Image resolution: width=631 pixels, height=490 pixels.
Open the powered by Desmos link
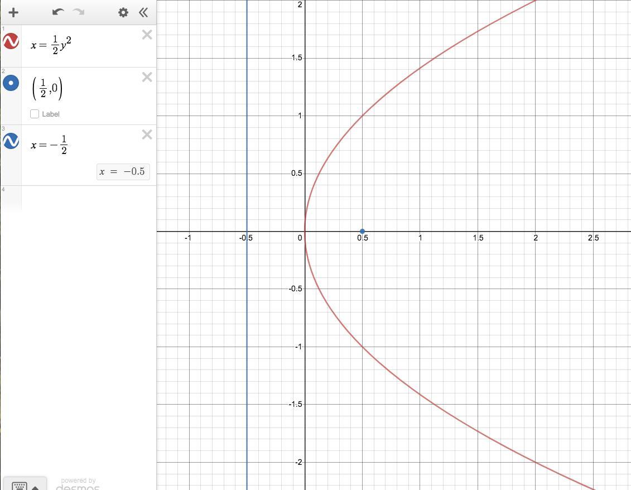(x=78, y=484)
